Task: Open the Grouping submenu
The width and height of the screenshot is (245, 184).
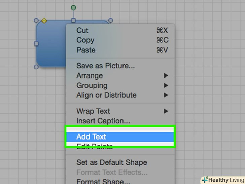Action: tap(92, 86)
